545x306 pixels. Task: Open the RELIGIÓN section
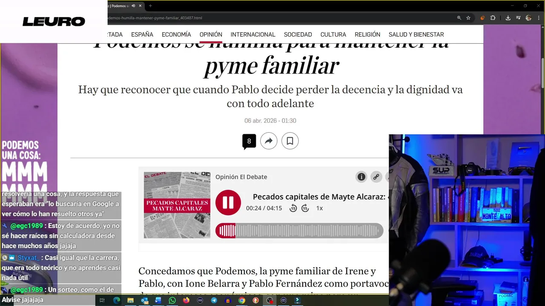pos(367,34)
